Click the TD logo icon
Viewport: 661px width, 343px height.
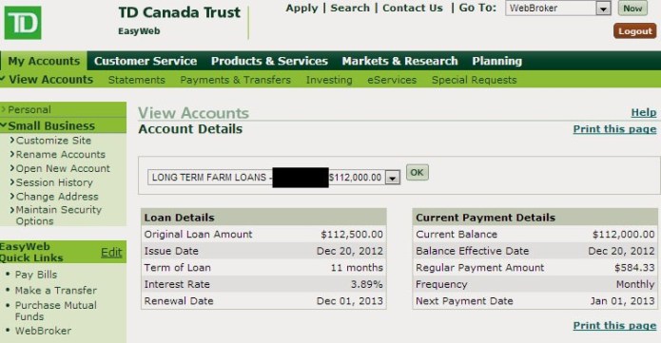click(23, 23)
